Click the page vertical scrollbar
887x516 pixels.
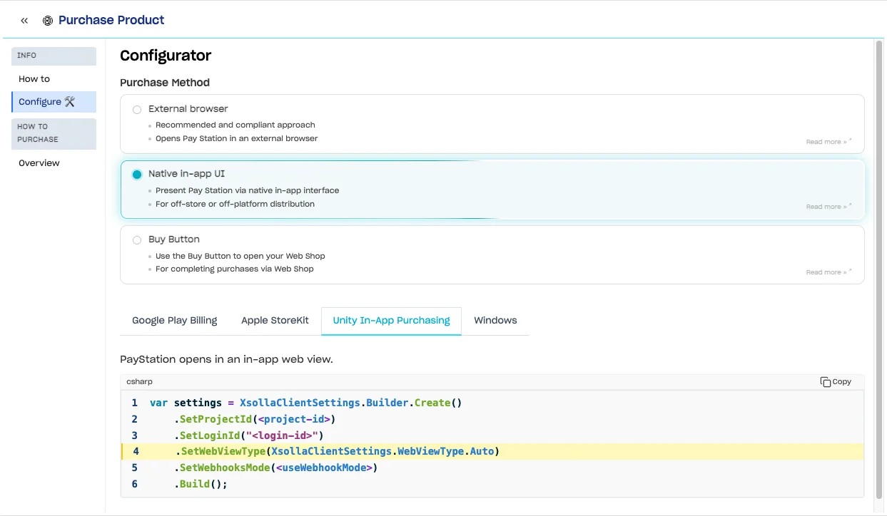coord(879,271)
